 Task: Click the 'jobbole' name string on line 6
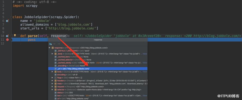(x=42, y=21)
